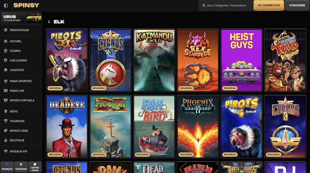Open the Boutique shopping section
310x173 pixels.
(15, 140)
